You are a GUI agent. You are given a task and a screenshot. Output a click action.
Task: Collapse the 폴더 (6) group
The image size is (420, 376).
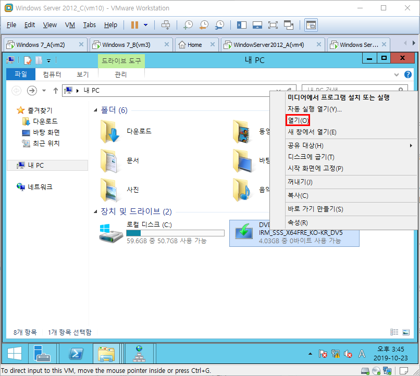coord(95,110)
